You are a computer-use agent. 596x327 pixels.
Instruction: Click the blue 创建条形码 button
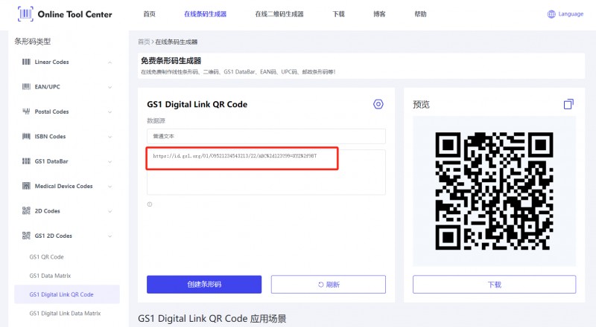[x=204, y=284]
